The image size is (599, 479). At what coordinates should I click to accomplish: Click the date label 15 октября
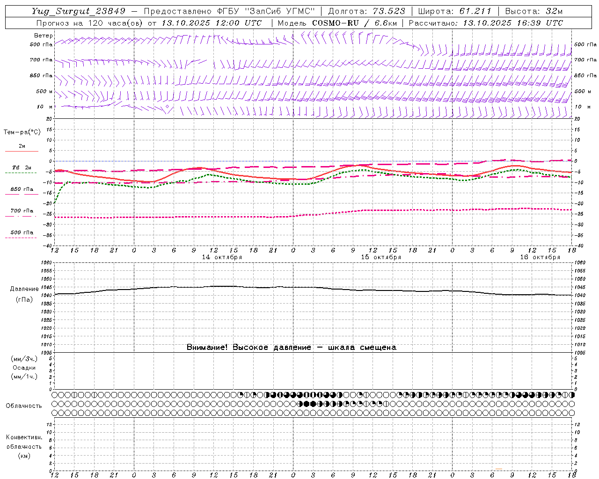381,257
